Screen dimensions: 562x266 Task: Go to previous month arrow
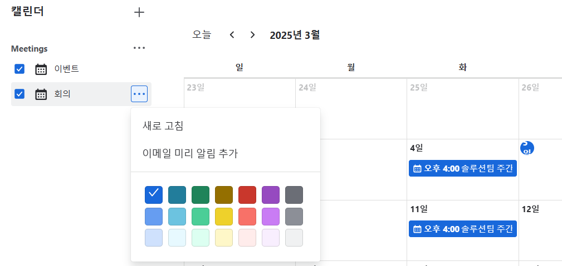point(232,34)
